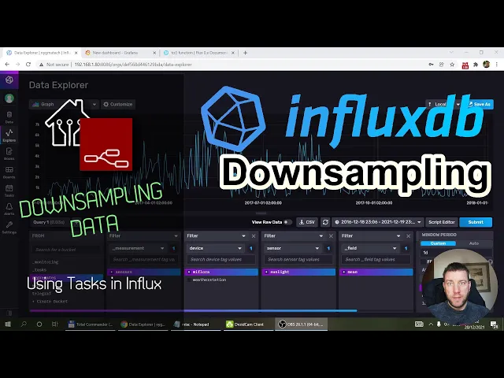The height and width of the screenshot is (378, 504).
Task: Open Total Commander from the taskbar
Action: pos(91,324)
